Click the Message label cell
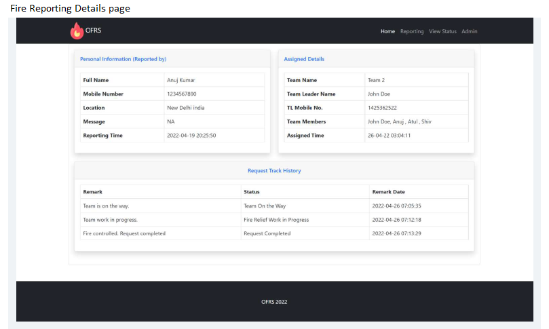549x329 pixels. point(122,121)
